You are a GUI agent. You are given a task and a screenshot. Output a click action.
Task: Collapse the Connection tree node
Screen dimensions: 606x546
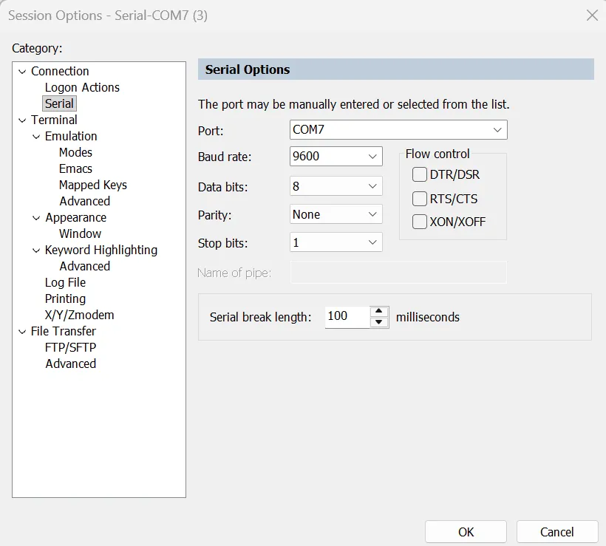pyautogui.click(x=21, y=72)
